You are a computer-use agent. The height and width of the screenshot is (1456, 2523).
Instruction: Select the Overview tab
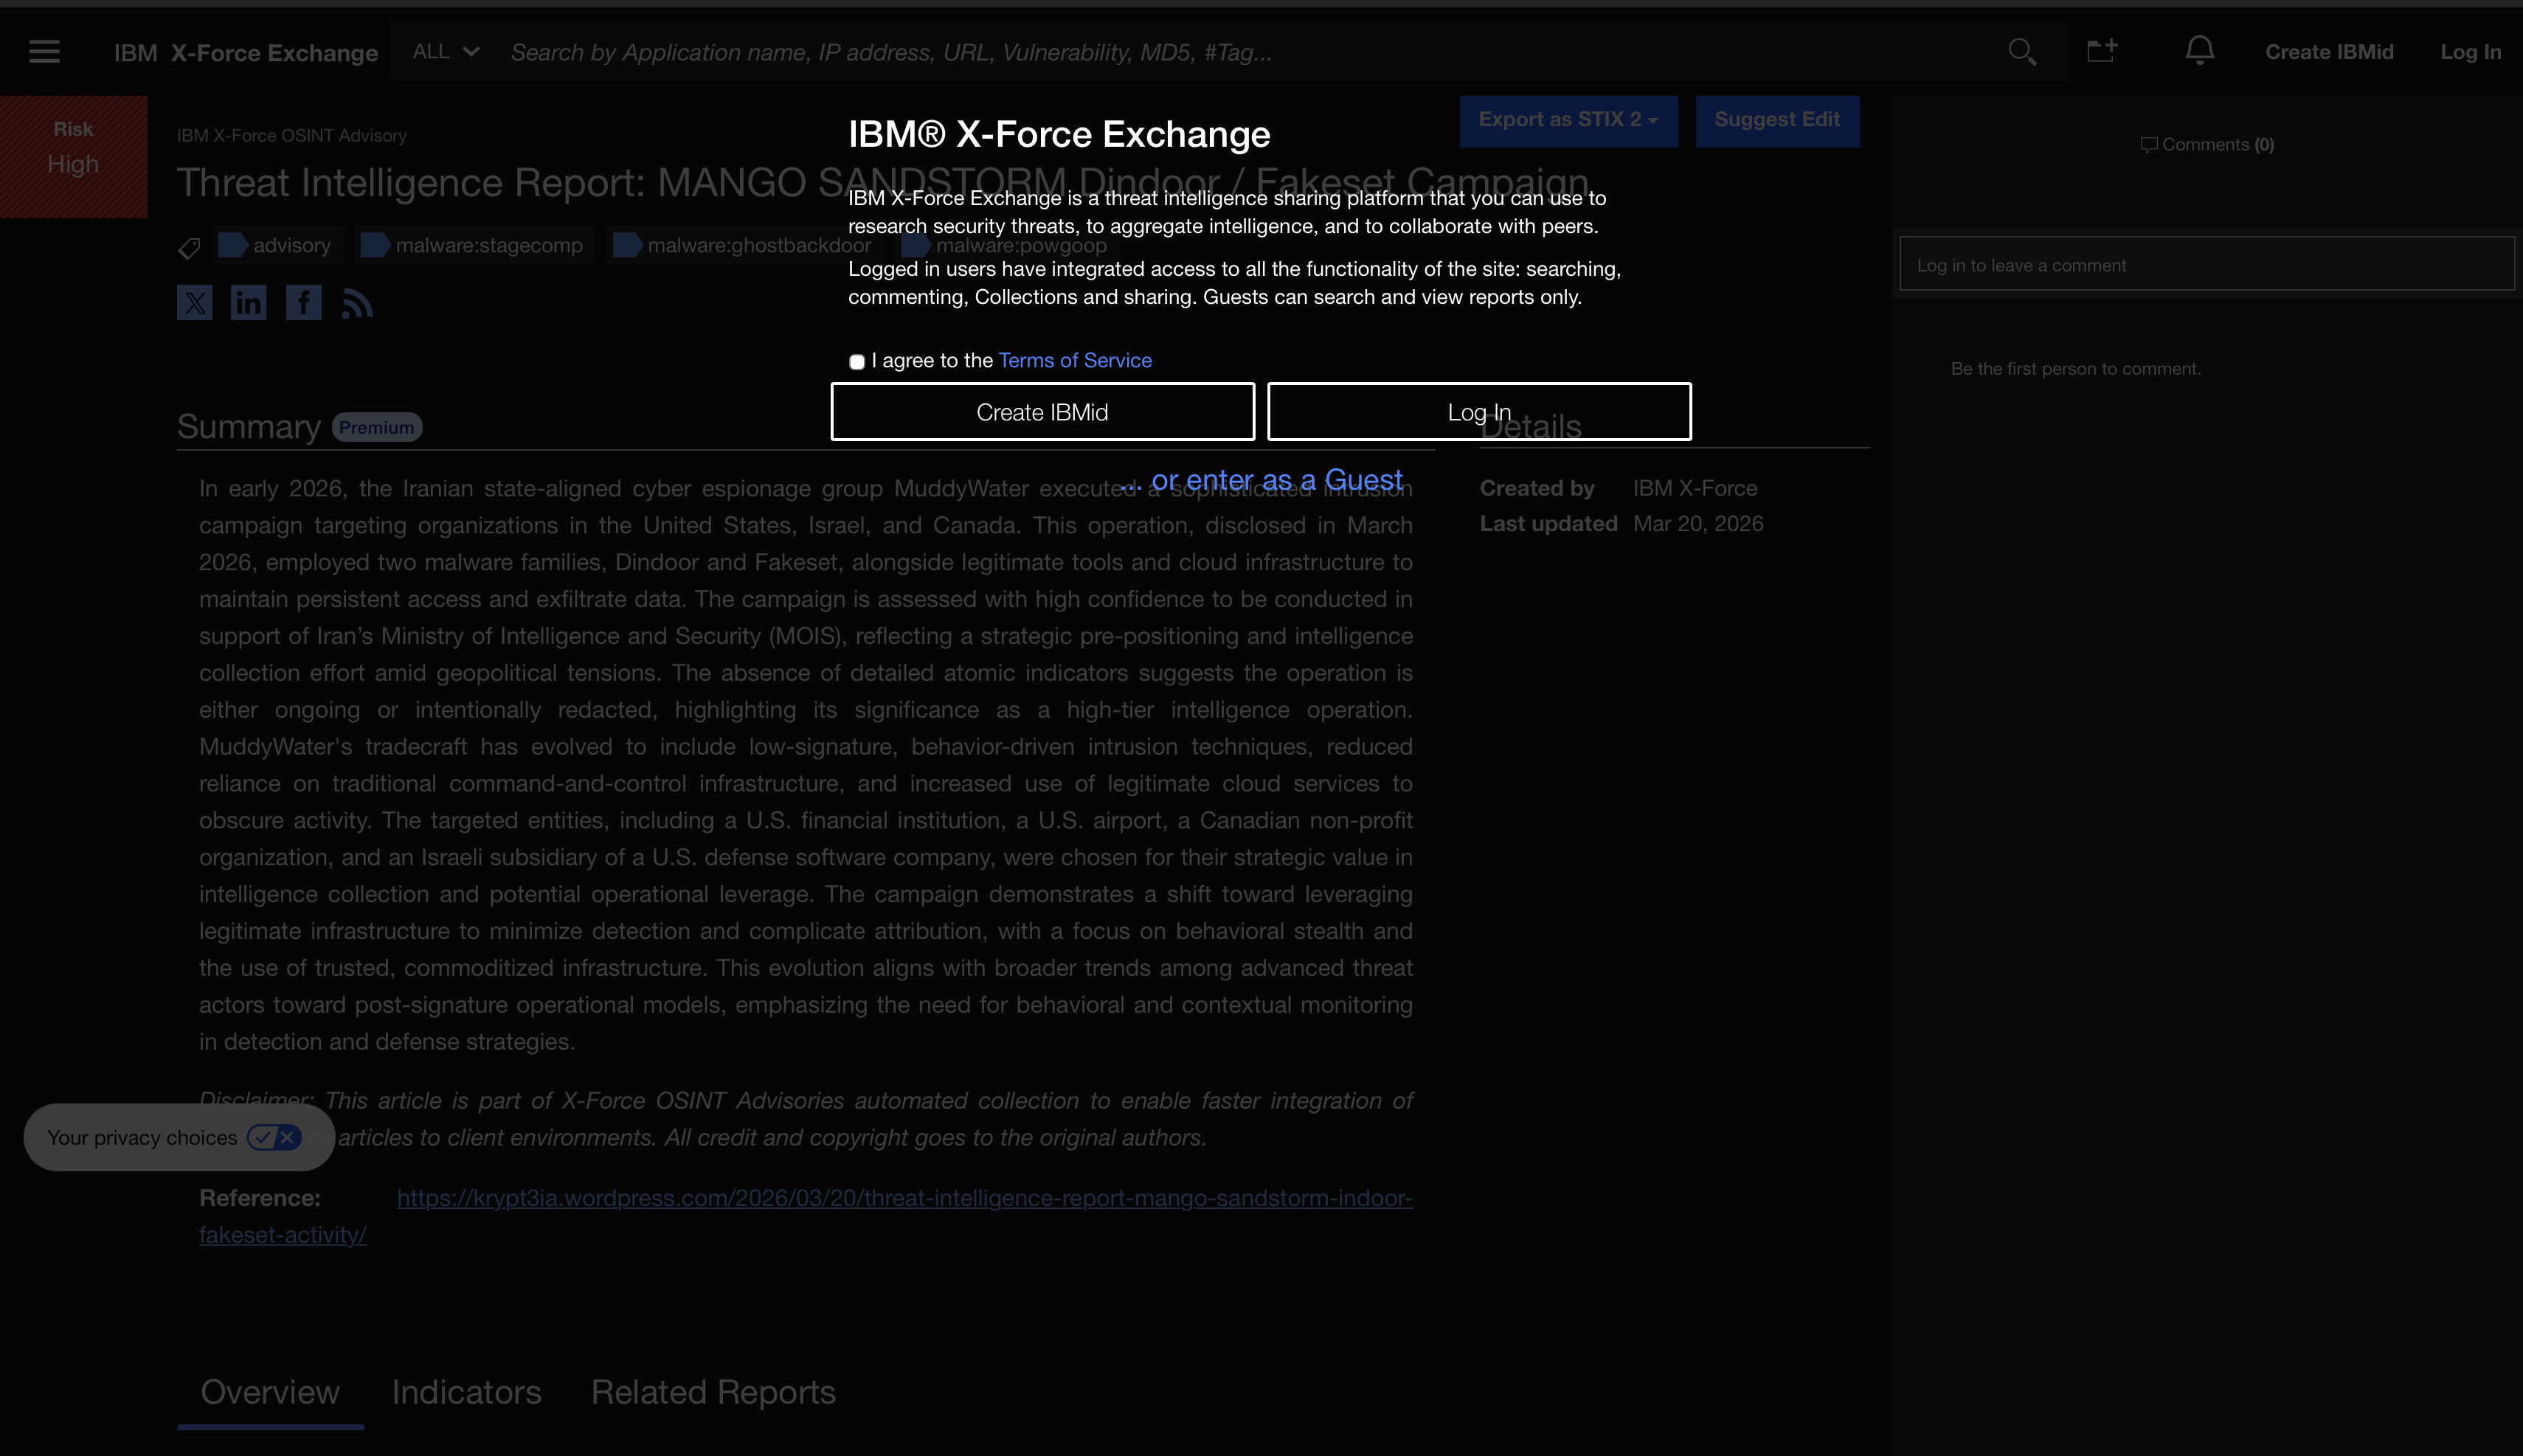pyautogui.click(x=270, y=1392)
